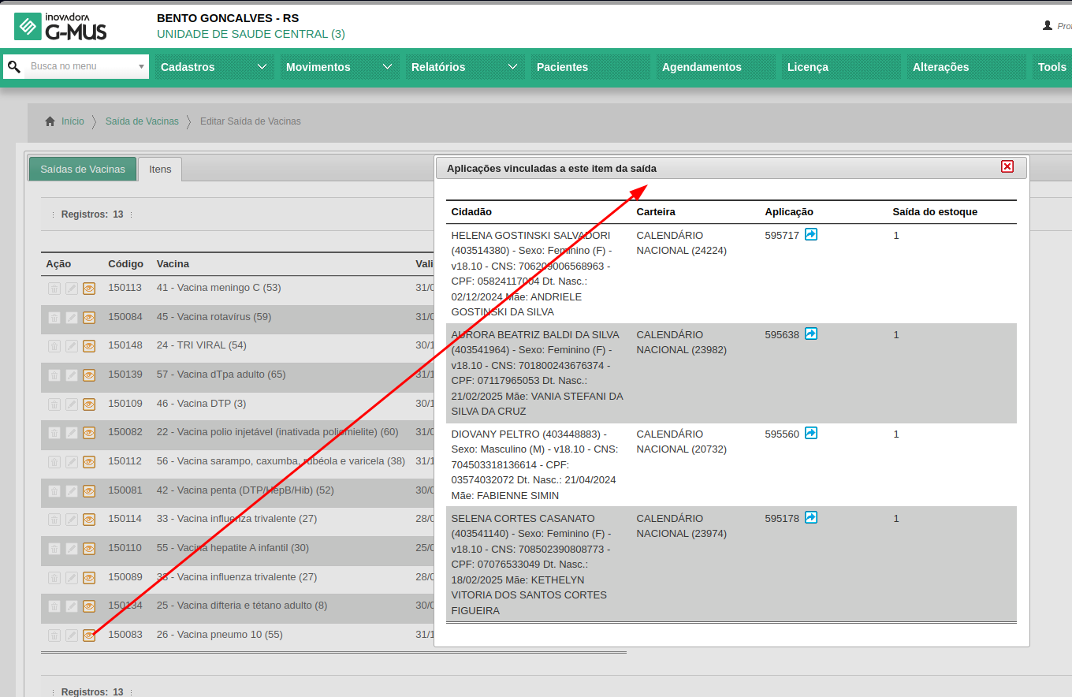The image size is (1072, 697).
Task: Sort by the Vacina column header
Action: click(x=173, y=264)
